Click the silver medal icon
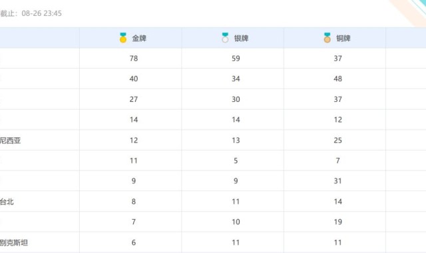 (225, 38)
